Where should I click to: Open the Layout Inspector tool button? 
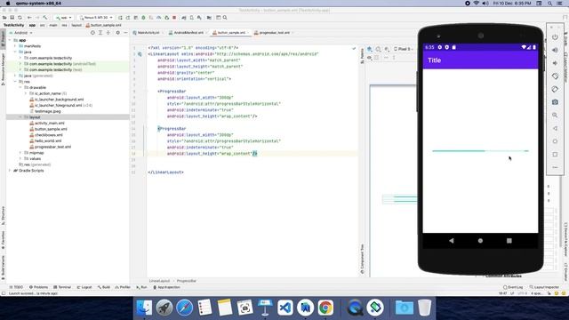(x=544, y=287)
